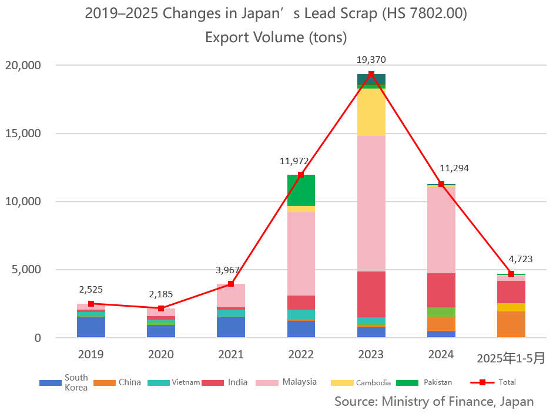Click the 2023 Total line marker at the peak
Image resolution: width=553 pixels, height=414 pixels.
click(371, 74)
